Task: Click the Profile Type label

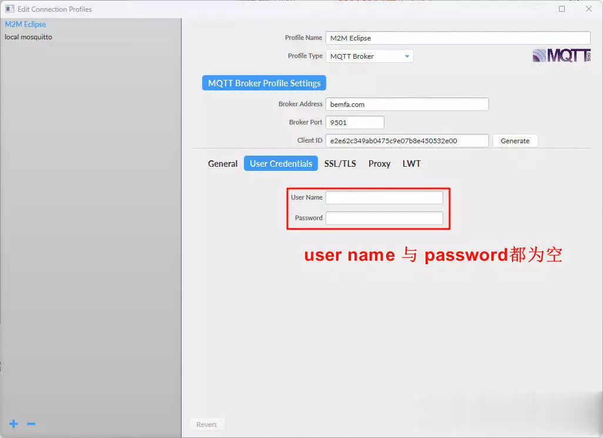Action: [x=306, y=56]
